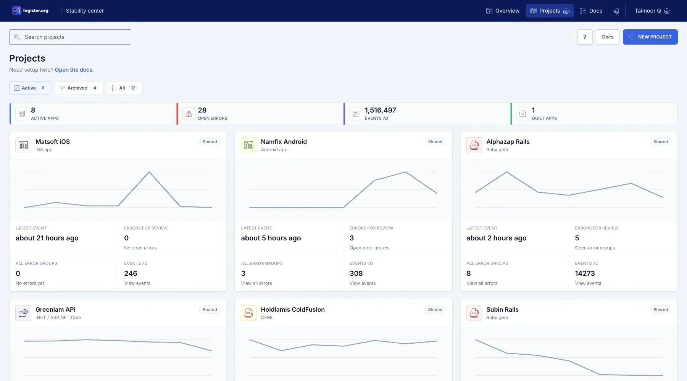Click the Subin Rails project icon
This screenshot has width=687, height=381.
[474, 313]
